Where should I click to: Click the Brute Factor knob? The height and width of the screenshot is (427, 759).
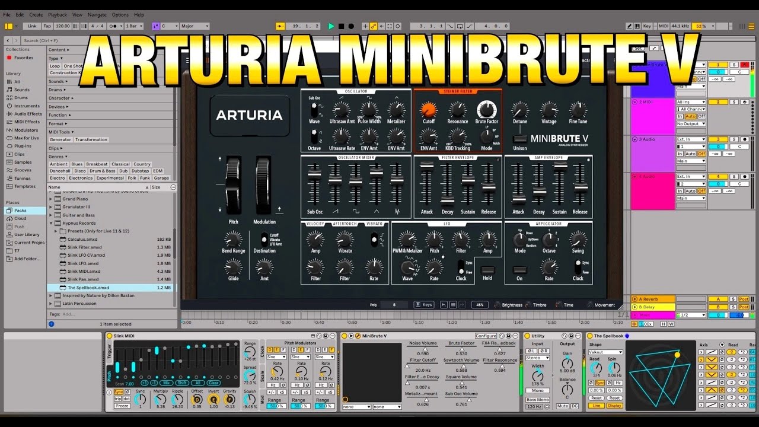click(x=486, y=109)
